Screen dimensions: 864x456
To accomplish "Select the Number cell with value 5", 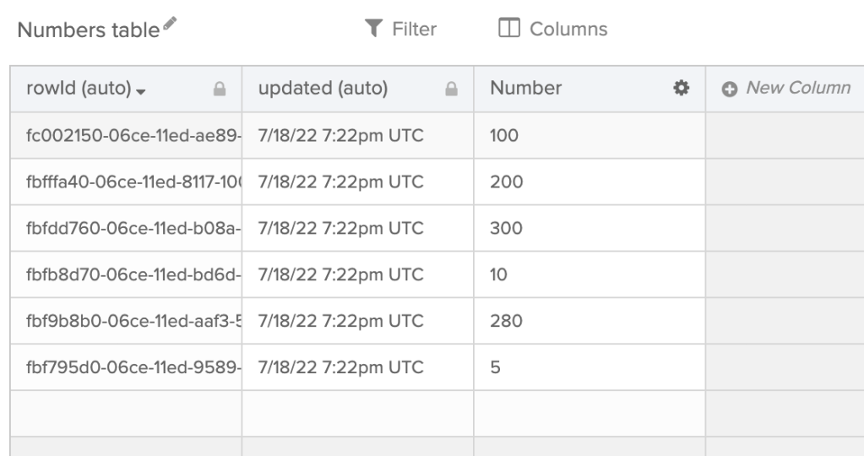I will coord(589,367).
